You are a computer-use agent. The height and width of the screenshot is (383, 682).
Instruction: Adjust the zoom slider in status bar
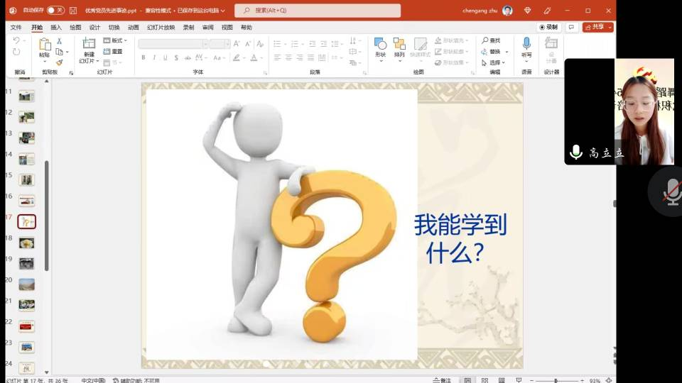coord(556,380)
